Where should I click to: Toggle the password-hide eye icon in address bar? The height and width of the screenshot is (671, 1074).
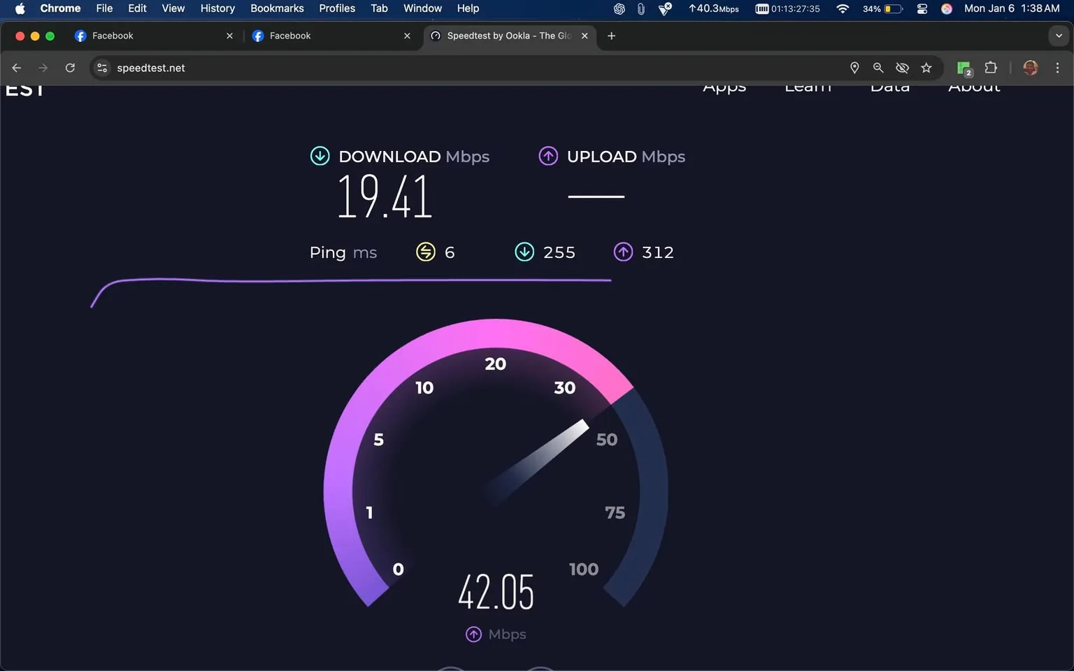tap(902, 68)
